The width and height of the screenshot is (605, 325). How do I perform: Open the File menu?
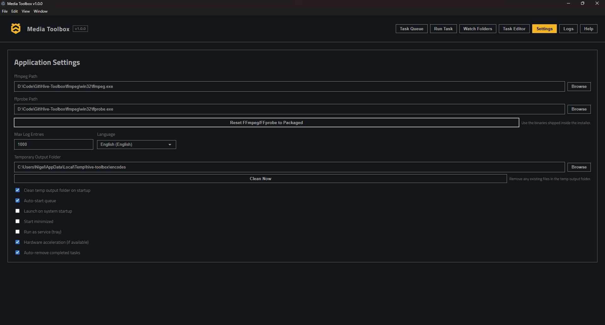5,11
